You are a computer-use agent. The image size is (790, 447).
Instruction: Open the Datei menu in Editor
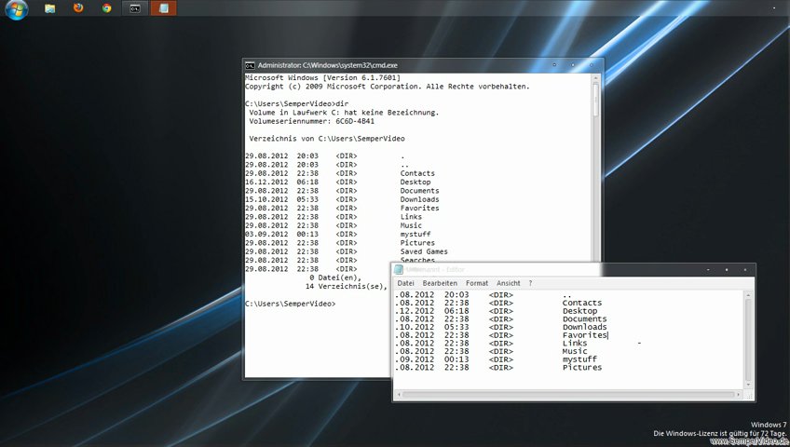(x=405, y=283)
